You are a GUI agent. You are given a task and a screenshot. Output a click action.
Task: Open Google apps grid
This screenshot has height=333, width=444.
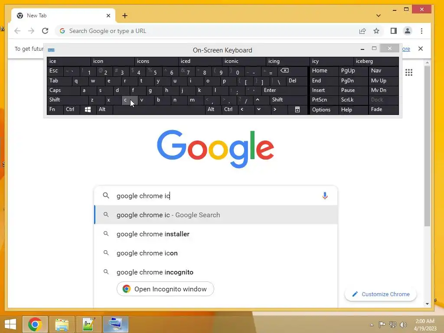408,72
